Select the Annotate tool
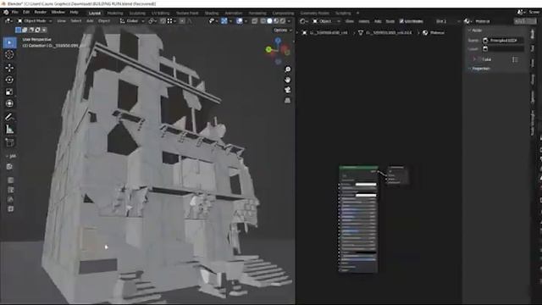542x305 pixels. click(9, 117)
